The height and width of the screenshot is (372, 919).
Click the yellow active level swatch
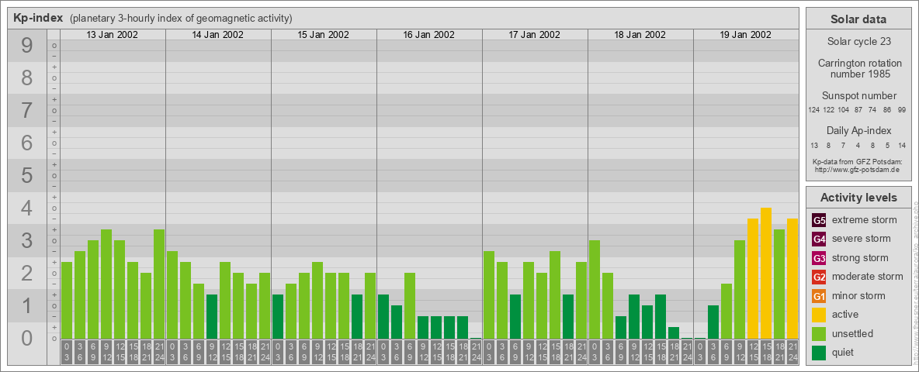tap(819, 315)
